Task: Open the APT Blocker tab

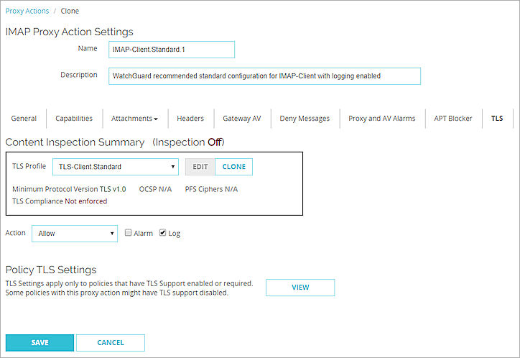Action: [453, 119]
